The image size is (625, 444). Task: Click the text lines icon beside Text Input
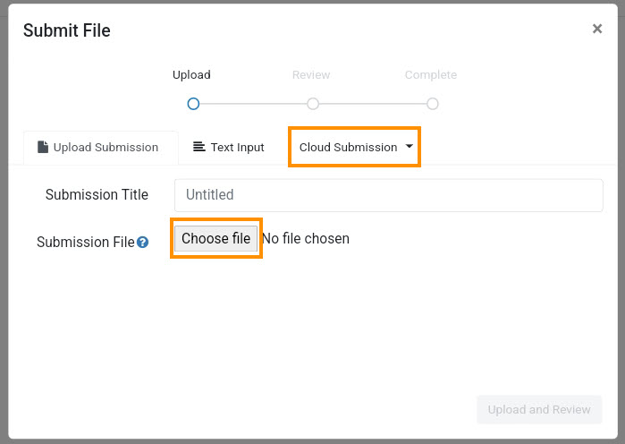[198, 147]
